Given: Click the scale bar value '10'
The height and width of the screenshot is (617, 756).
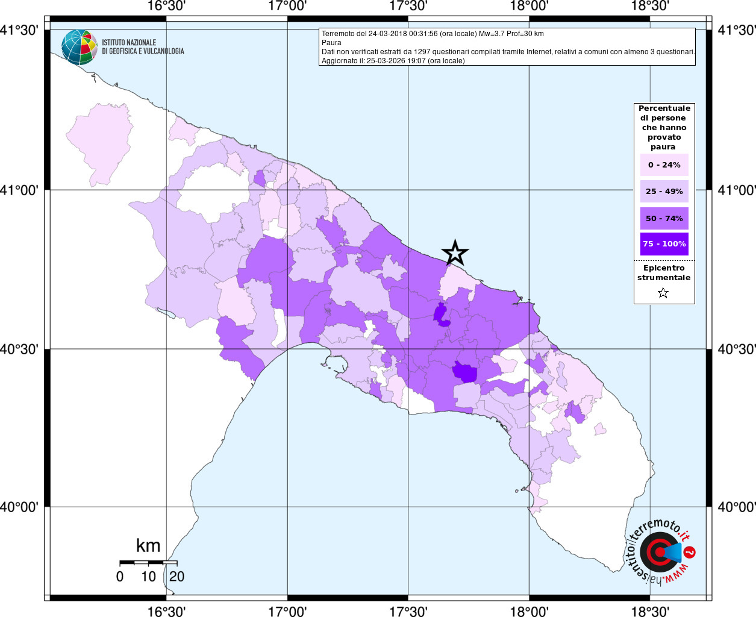Looking at the screenshot, I should pos(148,577).
